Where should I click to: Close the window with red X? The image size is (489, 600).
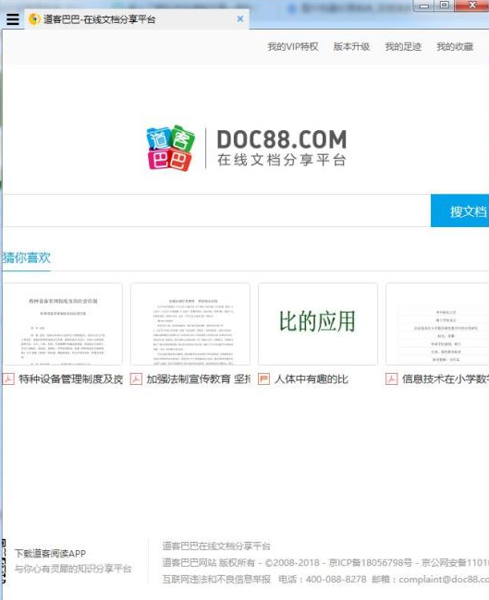(x=471, y=6)
